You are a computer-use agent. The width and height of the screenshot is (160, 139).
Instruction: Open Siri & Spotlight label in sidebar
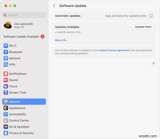pyautogui.click(x=19, y=127)
